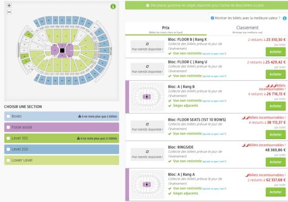Tick the Lower Level section checkbox

8,160
